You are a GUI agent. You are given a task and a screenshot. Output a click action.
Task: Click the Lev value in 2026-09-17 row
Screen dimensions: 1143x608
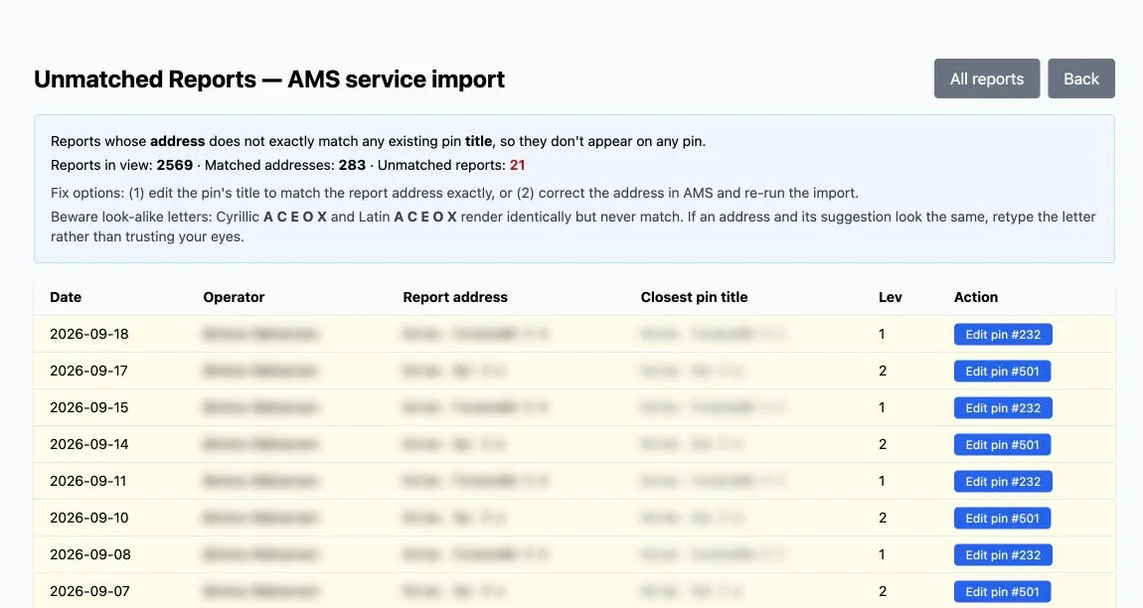pyautogui.click(x=883, y=372)
